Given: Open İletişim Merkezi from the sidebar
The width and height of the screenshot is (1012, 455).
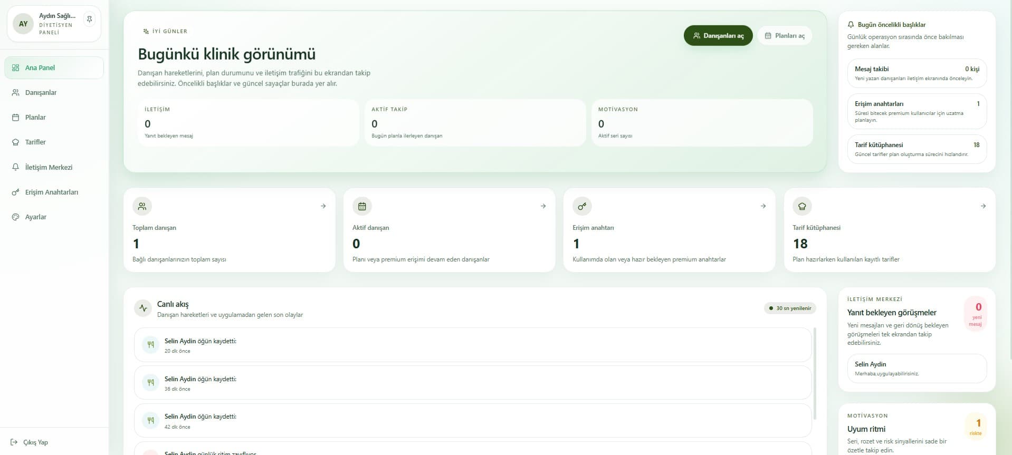Looking at the screenshot, I should tap(49, 168).
